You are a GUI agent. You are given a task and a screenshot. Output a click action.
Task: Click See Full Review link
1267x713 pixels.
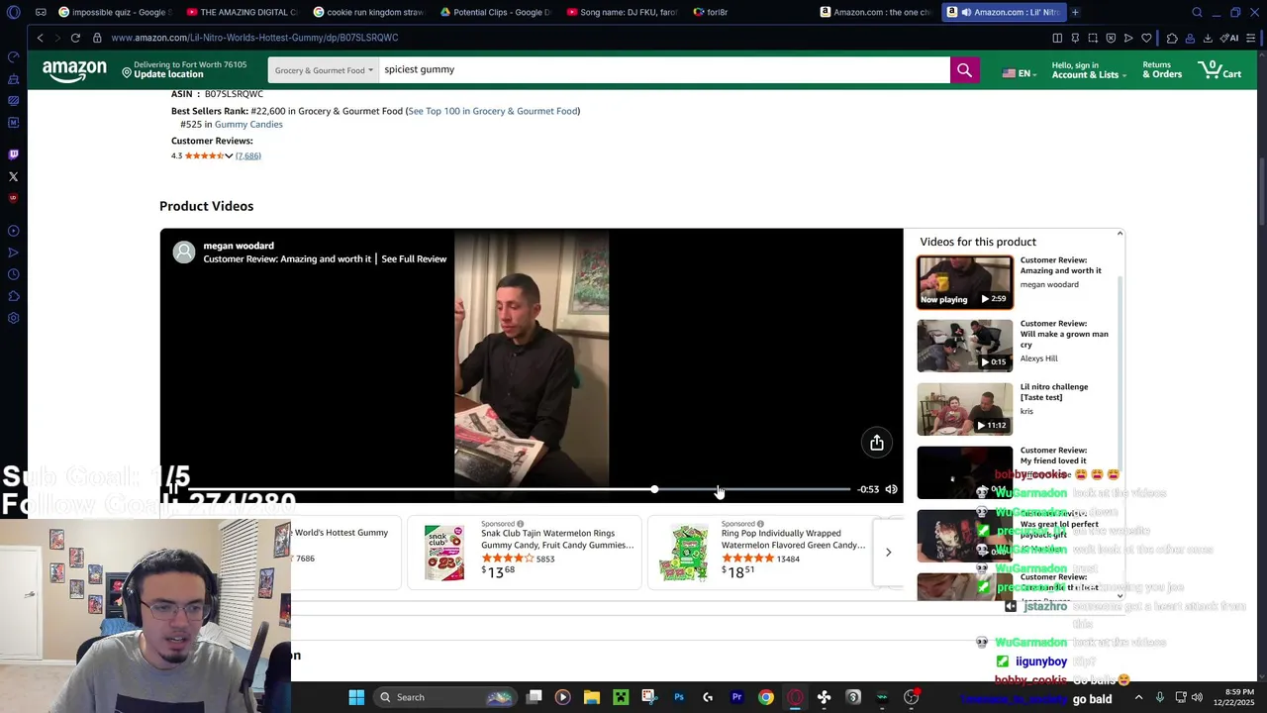(x=414, y=259)
